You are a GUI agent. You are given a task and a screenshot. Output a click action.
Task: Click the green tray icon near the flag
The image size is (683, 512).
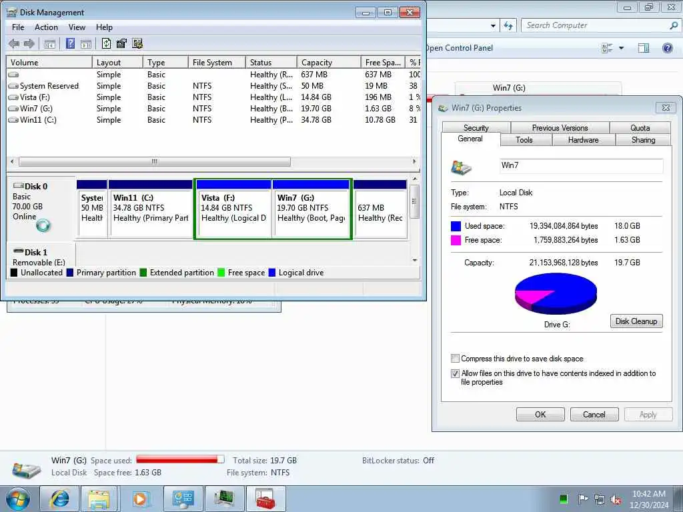[563, 499]
